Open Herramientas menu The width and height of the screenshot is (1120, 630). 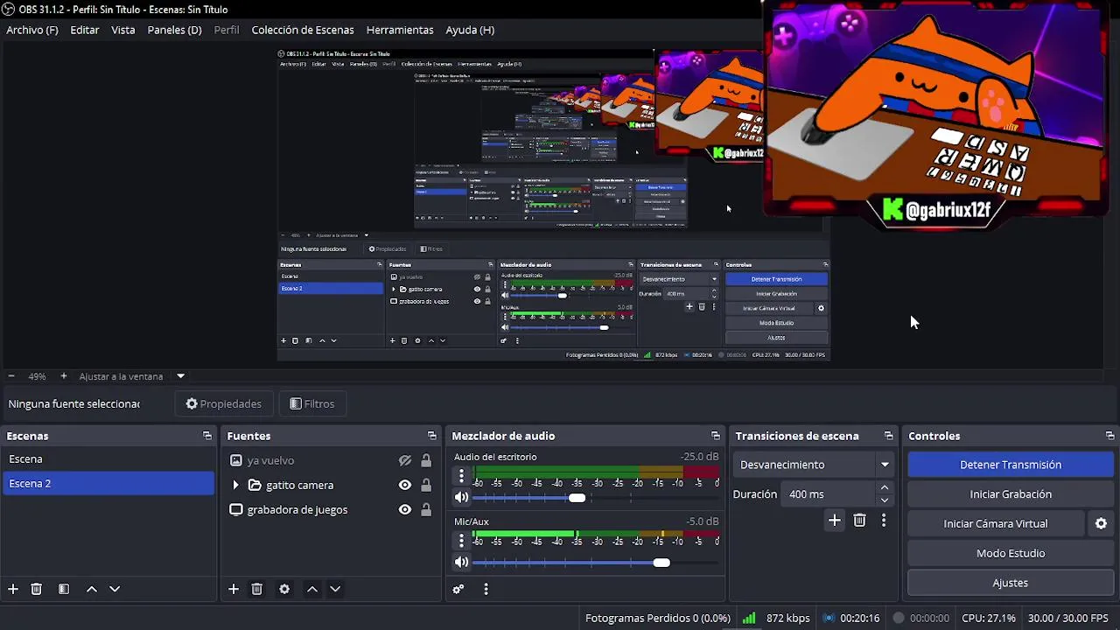click(x=400, y=30)
